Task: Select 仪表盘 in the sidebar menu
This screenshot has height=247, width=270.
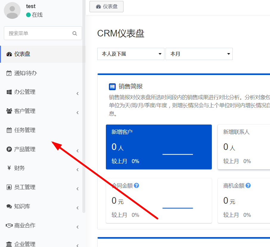Action: pos(43,54)
